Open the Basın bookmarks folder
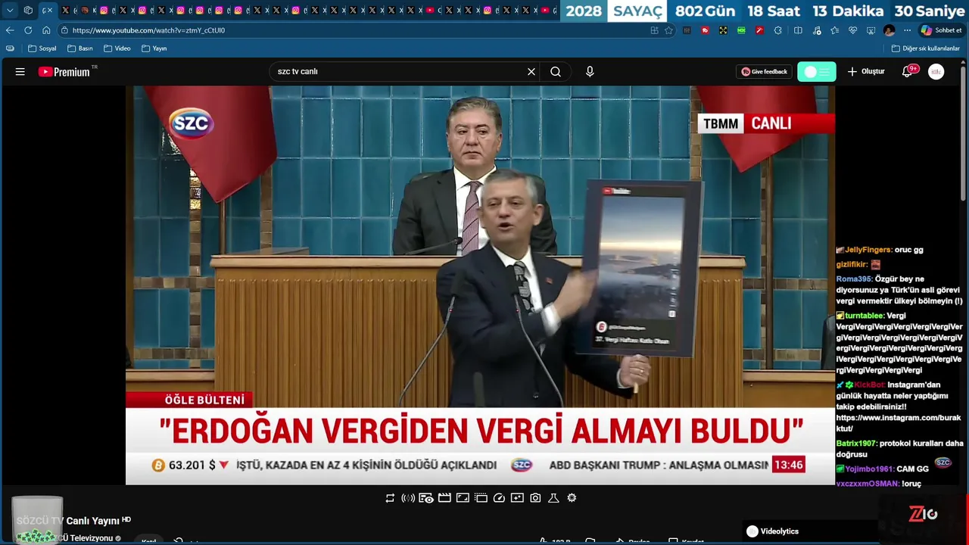The height and width of the screenshot is (545, 969). [x=80, y=48]
